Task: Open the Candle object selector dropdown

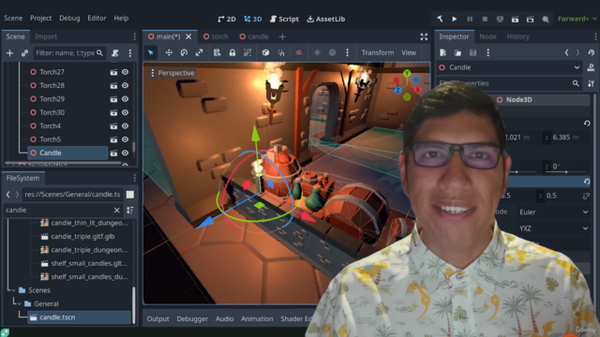Action: [x=509, y=67]
